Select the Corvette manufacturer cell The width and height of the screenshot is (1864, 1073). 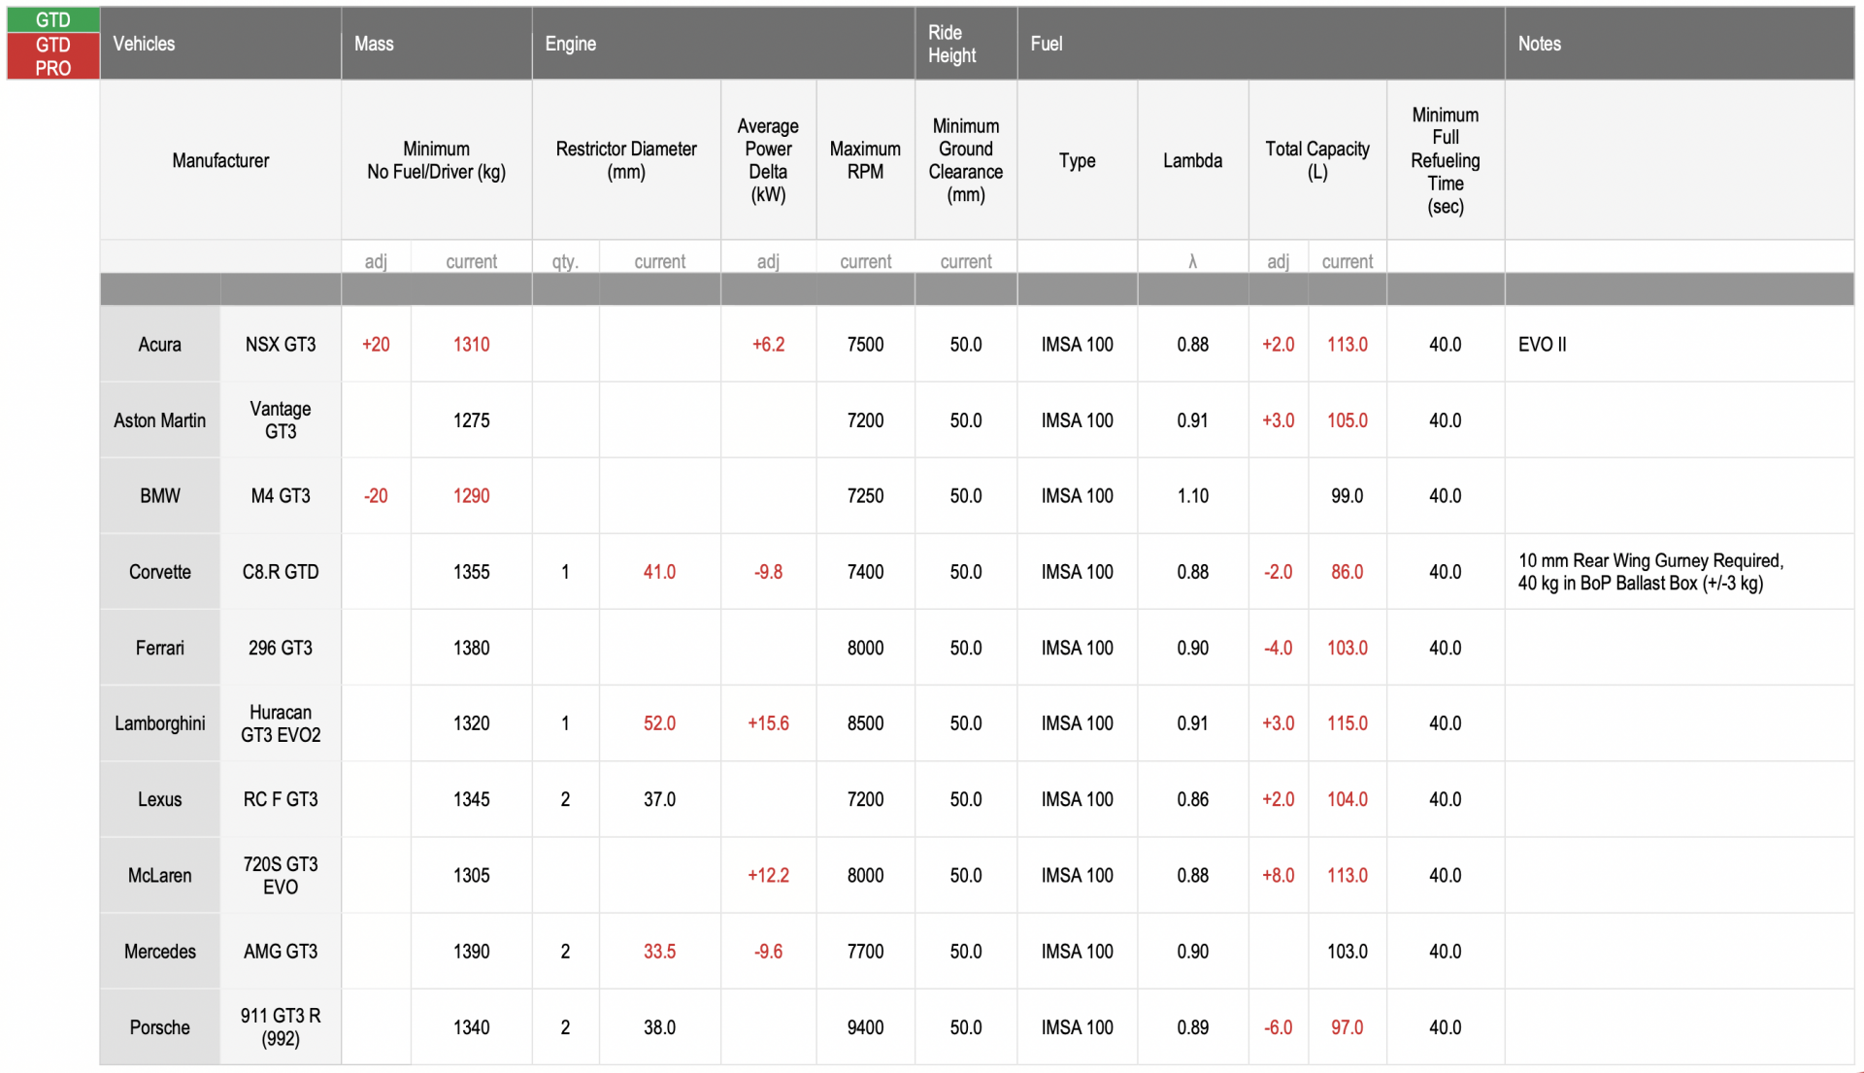click(160, 572)
